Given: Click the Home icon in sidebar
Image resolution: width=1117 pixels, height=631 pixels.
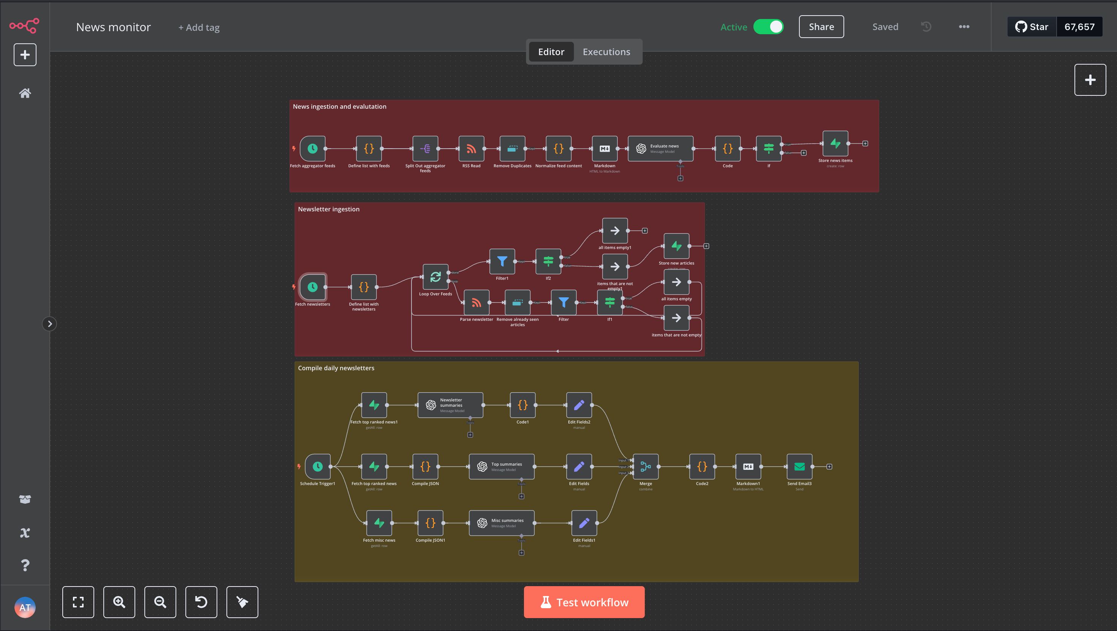Looking at the screenshot, I should (25, 93).
